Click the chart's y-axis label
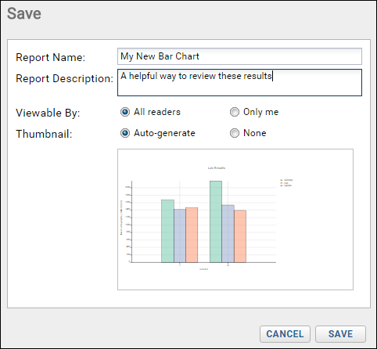This screenshot has width=377, height=349. [x=121, y=218]
